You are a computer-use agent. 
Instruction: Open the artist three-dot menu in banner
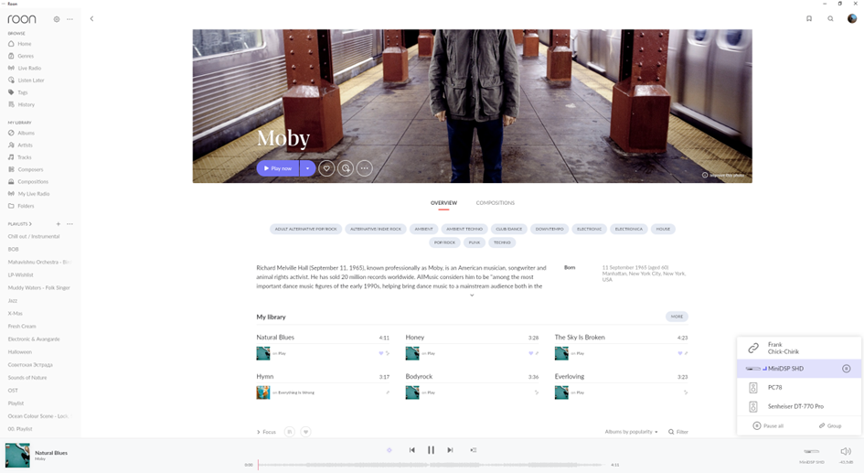point(364,168)
